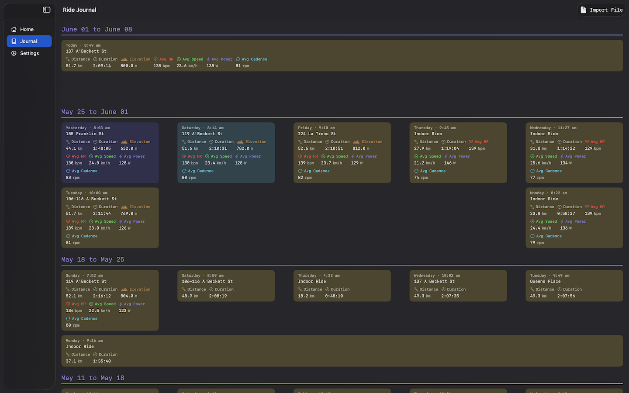Click Avg HR icon in 224 La Trobe St card
This screenshot has height=393, width=629.
point(300,156)
